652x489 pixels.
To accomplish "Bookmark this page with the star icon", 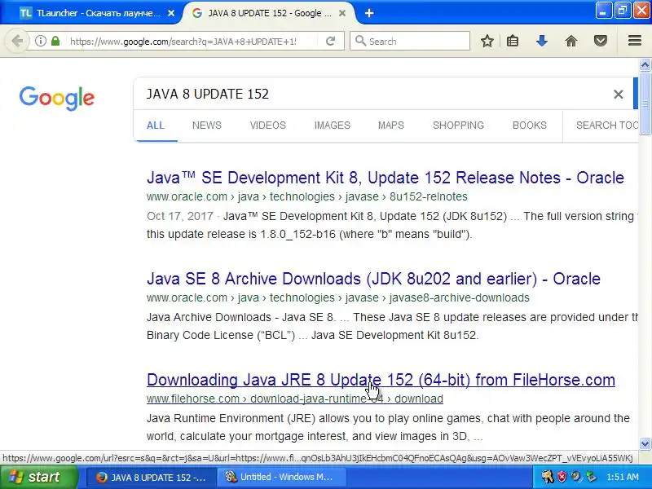I will (487, 41).
